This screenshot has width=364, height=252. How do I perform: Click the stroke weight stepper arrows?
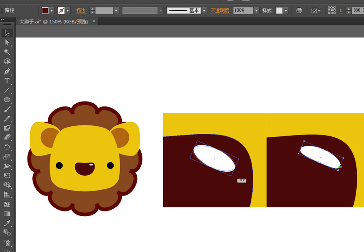click(x=92, y=11)
